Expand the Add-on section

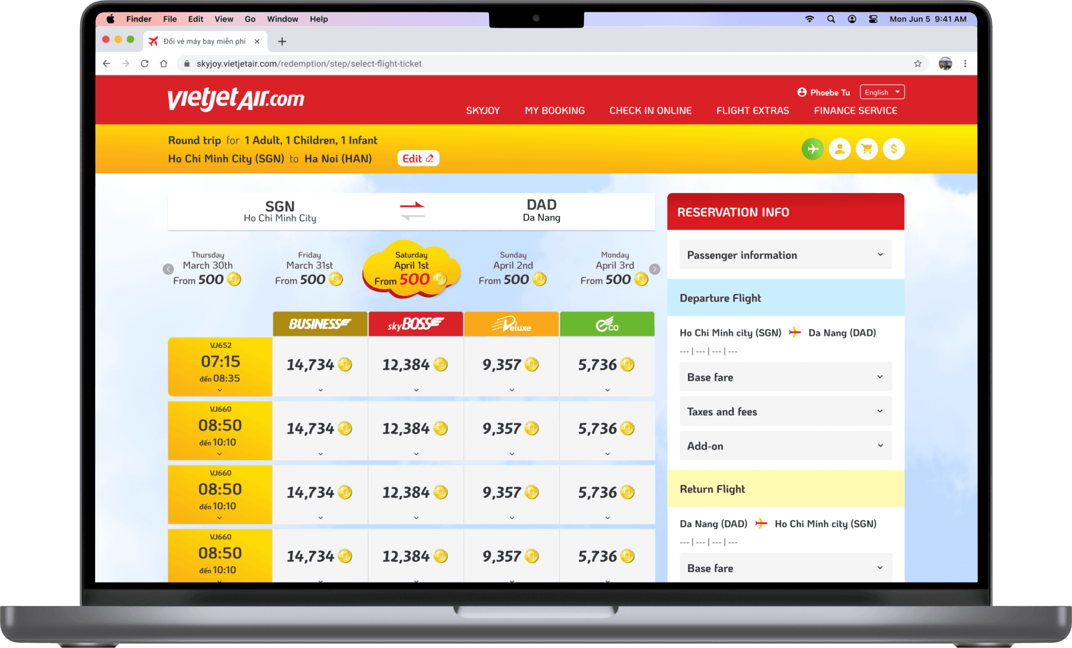(785, 446)
